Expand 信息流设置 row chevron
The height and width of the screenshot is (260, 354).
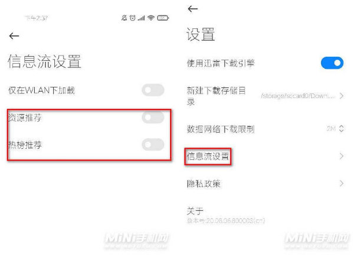click(x=342, y=156)
